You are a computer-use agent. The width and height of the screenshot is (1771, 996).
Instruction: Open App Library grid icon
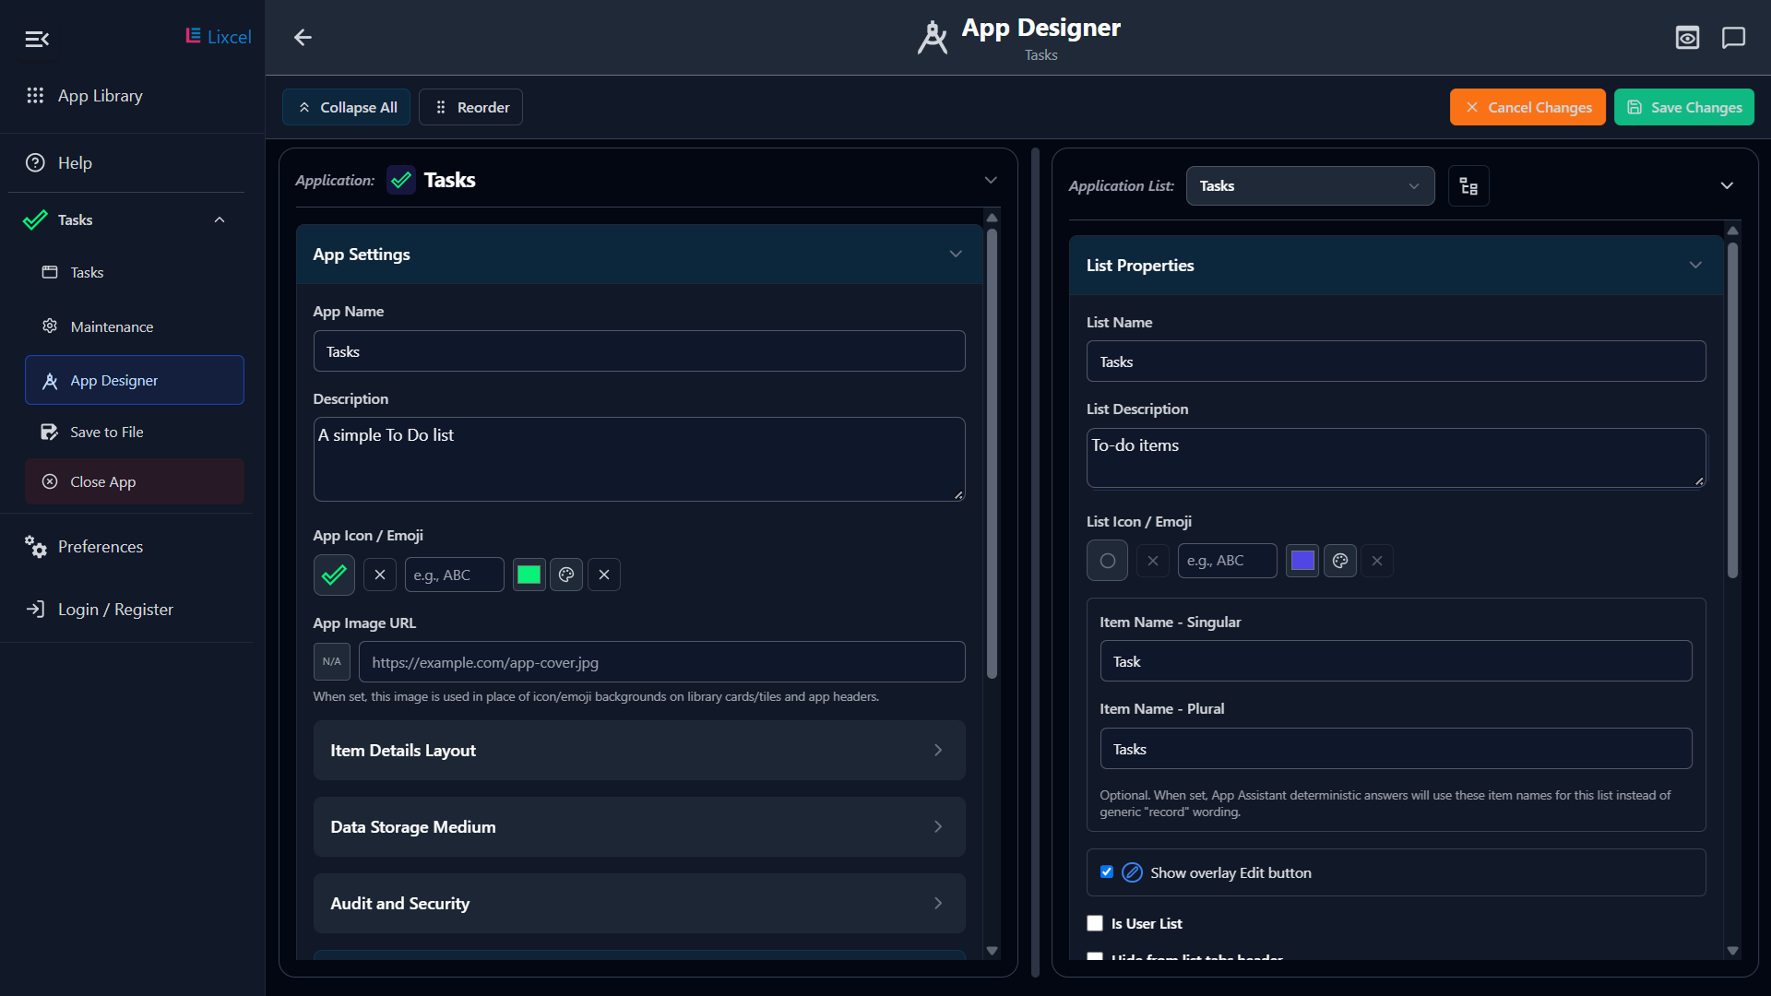pos(35,96)
